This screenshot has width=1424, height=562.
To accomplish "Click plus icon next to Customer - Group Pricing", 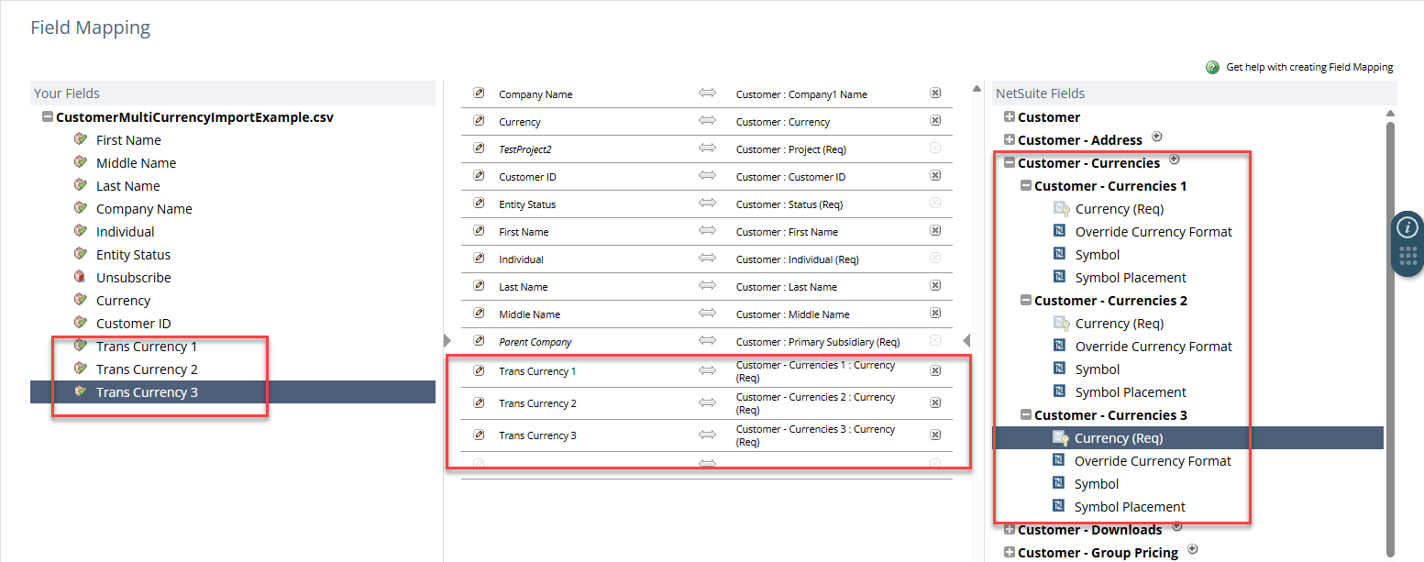I will click(1193, 549).
